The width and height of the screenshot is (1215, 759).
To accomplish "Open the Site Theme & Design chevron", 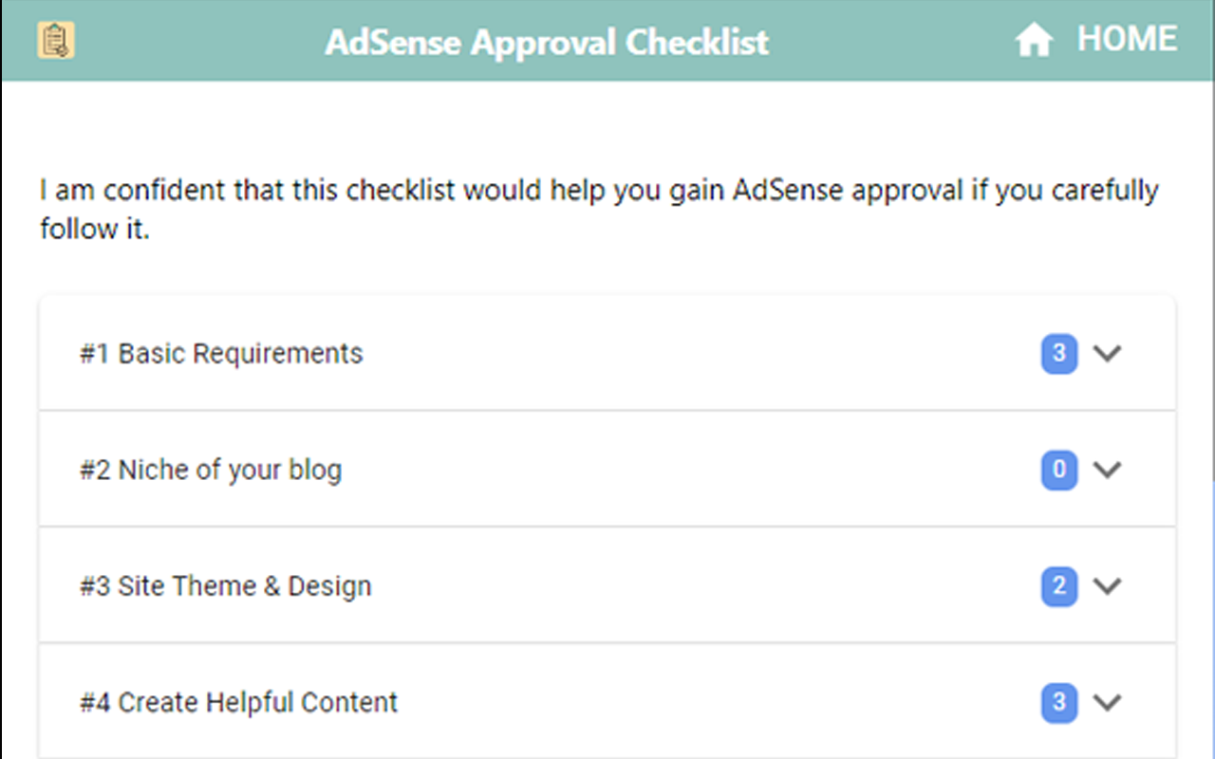I will pyautogui.click(x=1108, y=586).
